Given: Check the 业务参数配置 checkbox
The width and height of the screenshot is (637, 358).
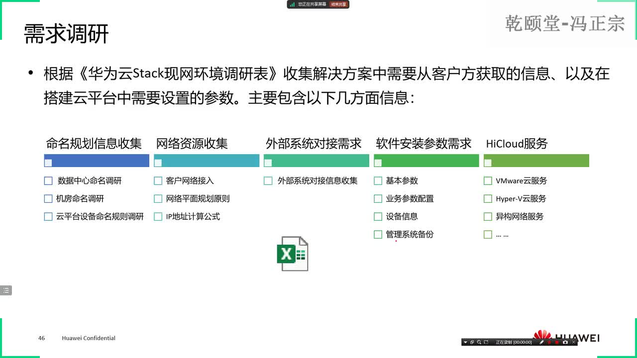Looking at the screenshot, I should click(x=378, y=199).
